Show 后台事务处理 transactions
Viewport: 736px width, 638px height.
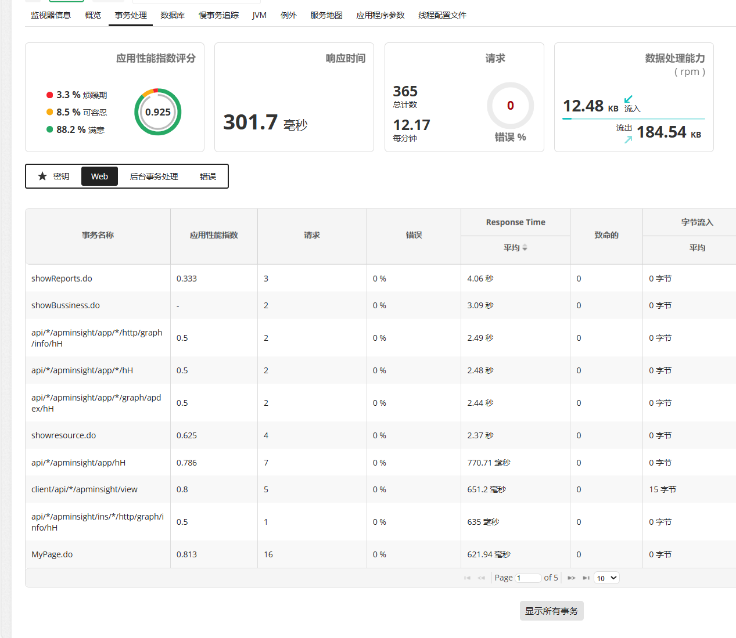154,176
